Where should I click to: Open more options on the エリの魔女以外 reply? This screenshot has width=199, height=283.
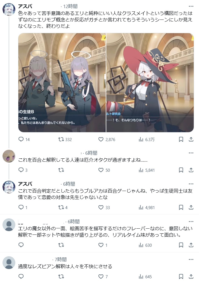click(191, 221)
